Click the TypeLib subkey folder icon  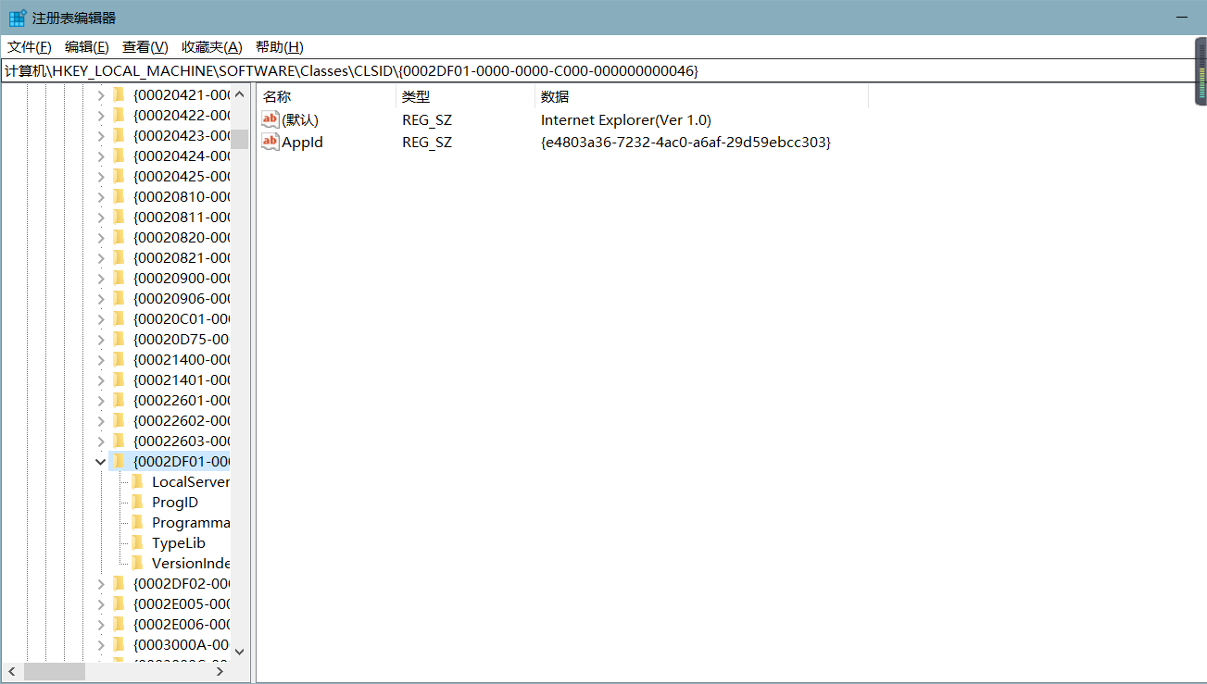tap(137, 542)
